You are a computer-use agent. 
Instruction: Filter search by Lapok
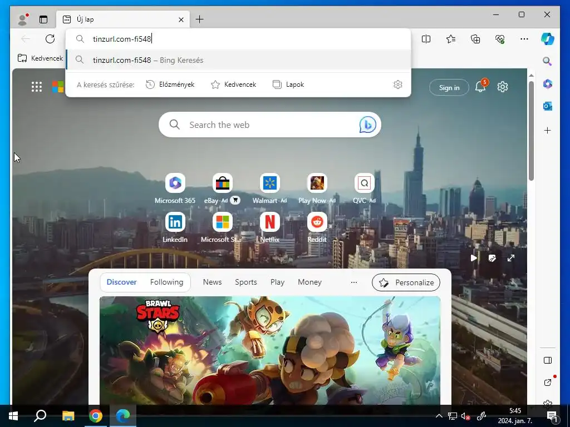pyautogui.click(x=288, y=85)
